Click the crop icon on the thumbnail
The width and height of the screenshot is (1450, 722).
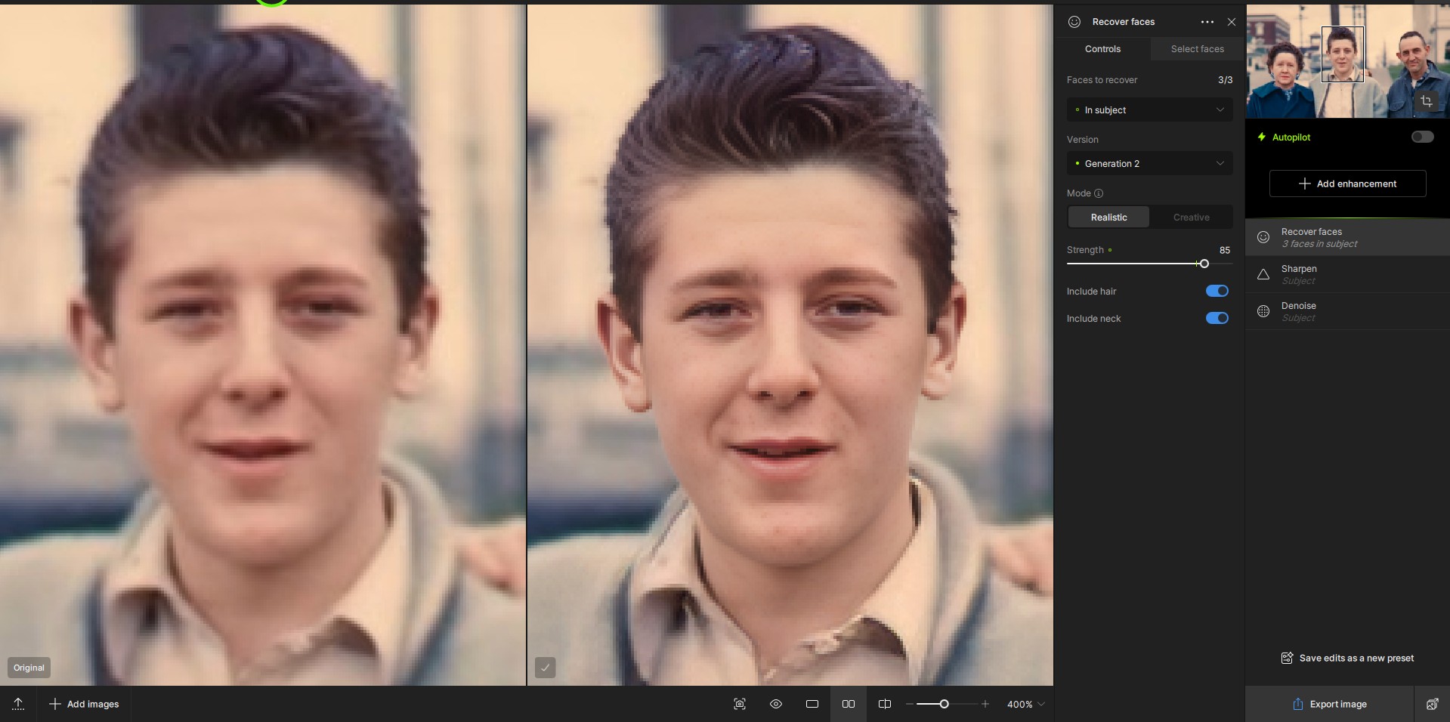coord(1426,101)
